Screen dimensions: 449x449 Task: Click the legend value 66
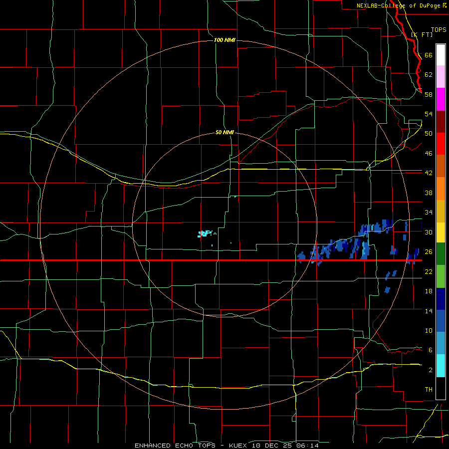pos(429,55)
